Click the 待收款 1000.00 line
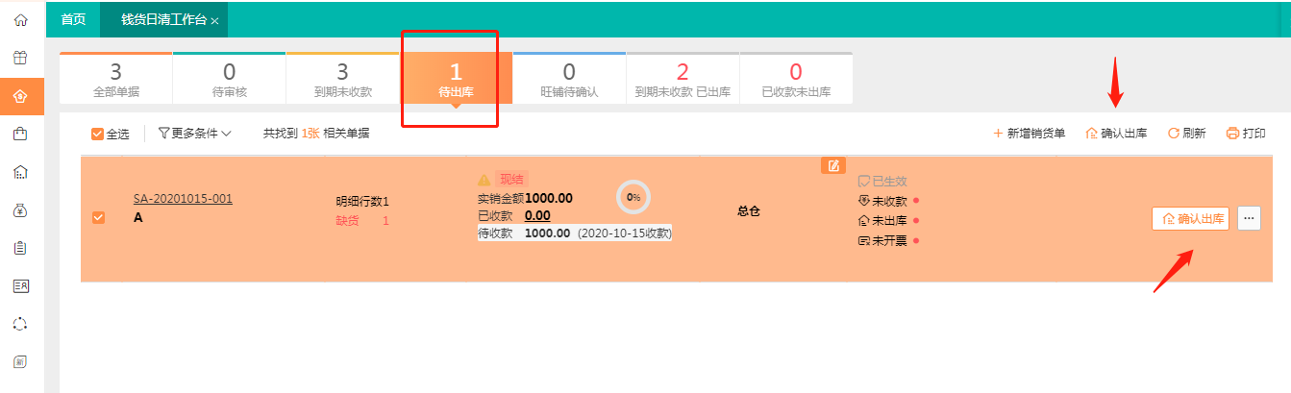This screenshot has width=1291, height=393. (575, 233)
